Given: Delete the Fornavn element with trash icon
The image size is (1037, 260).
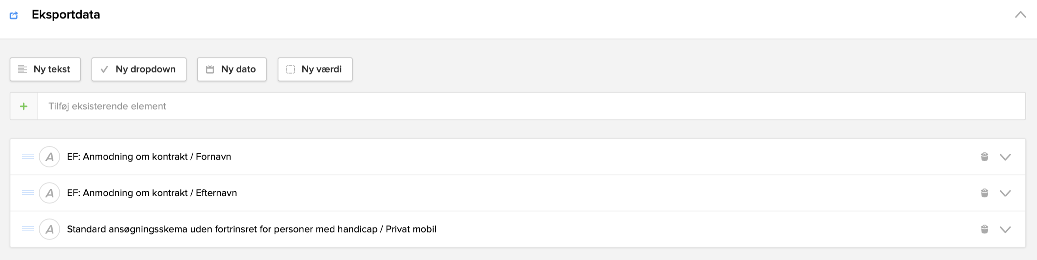Looking at the screenshot, I should coord(984,157).
